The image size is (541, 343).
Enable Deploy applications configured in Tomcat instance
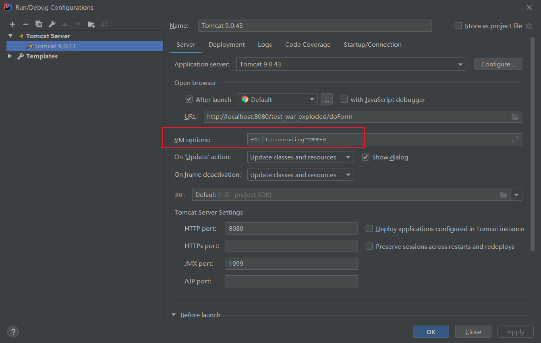[x=369, y=228]
